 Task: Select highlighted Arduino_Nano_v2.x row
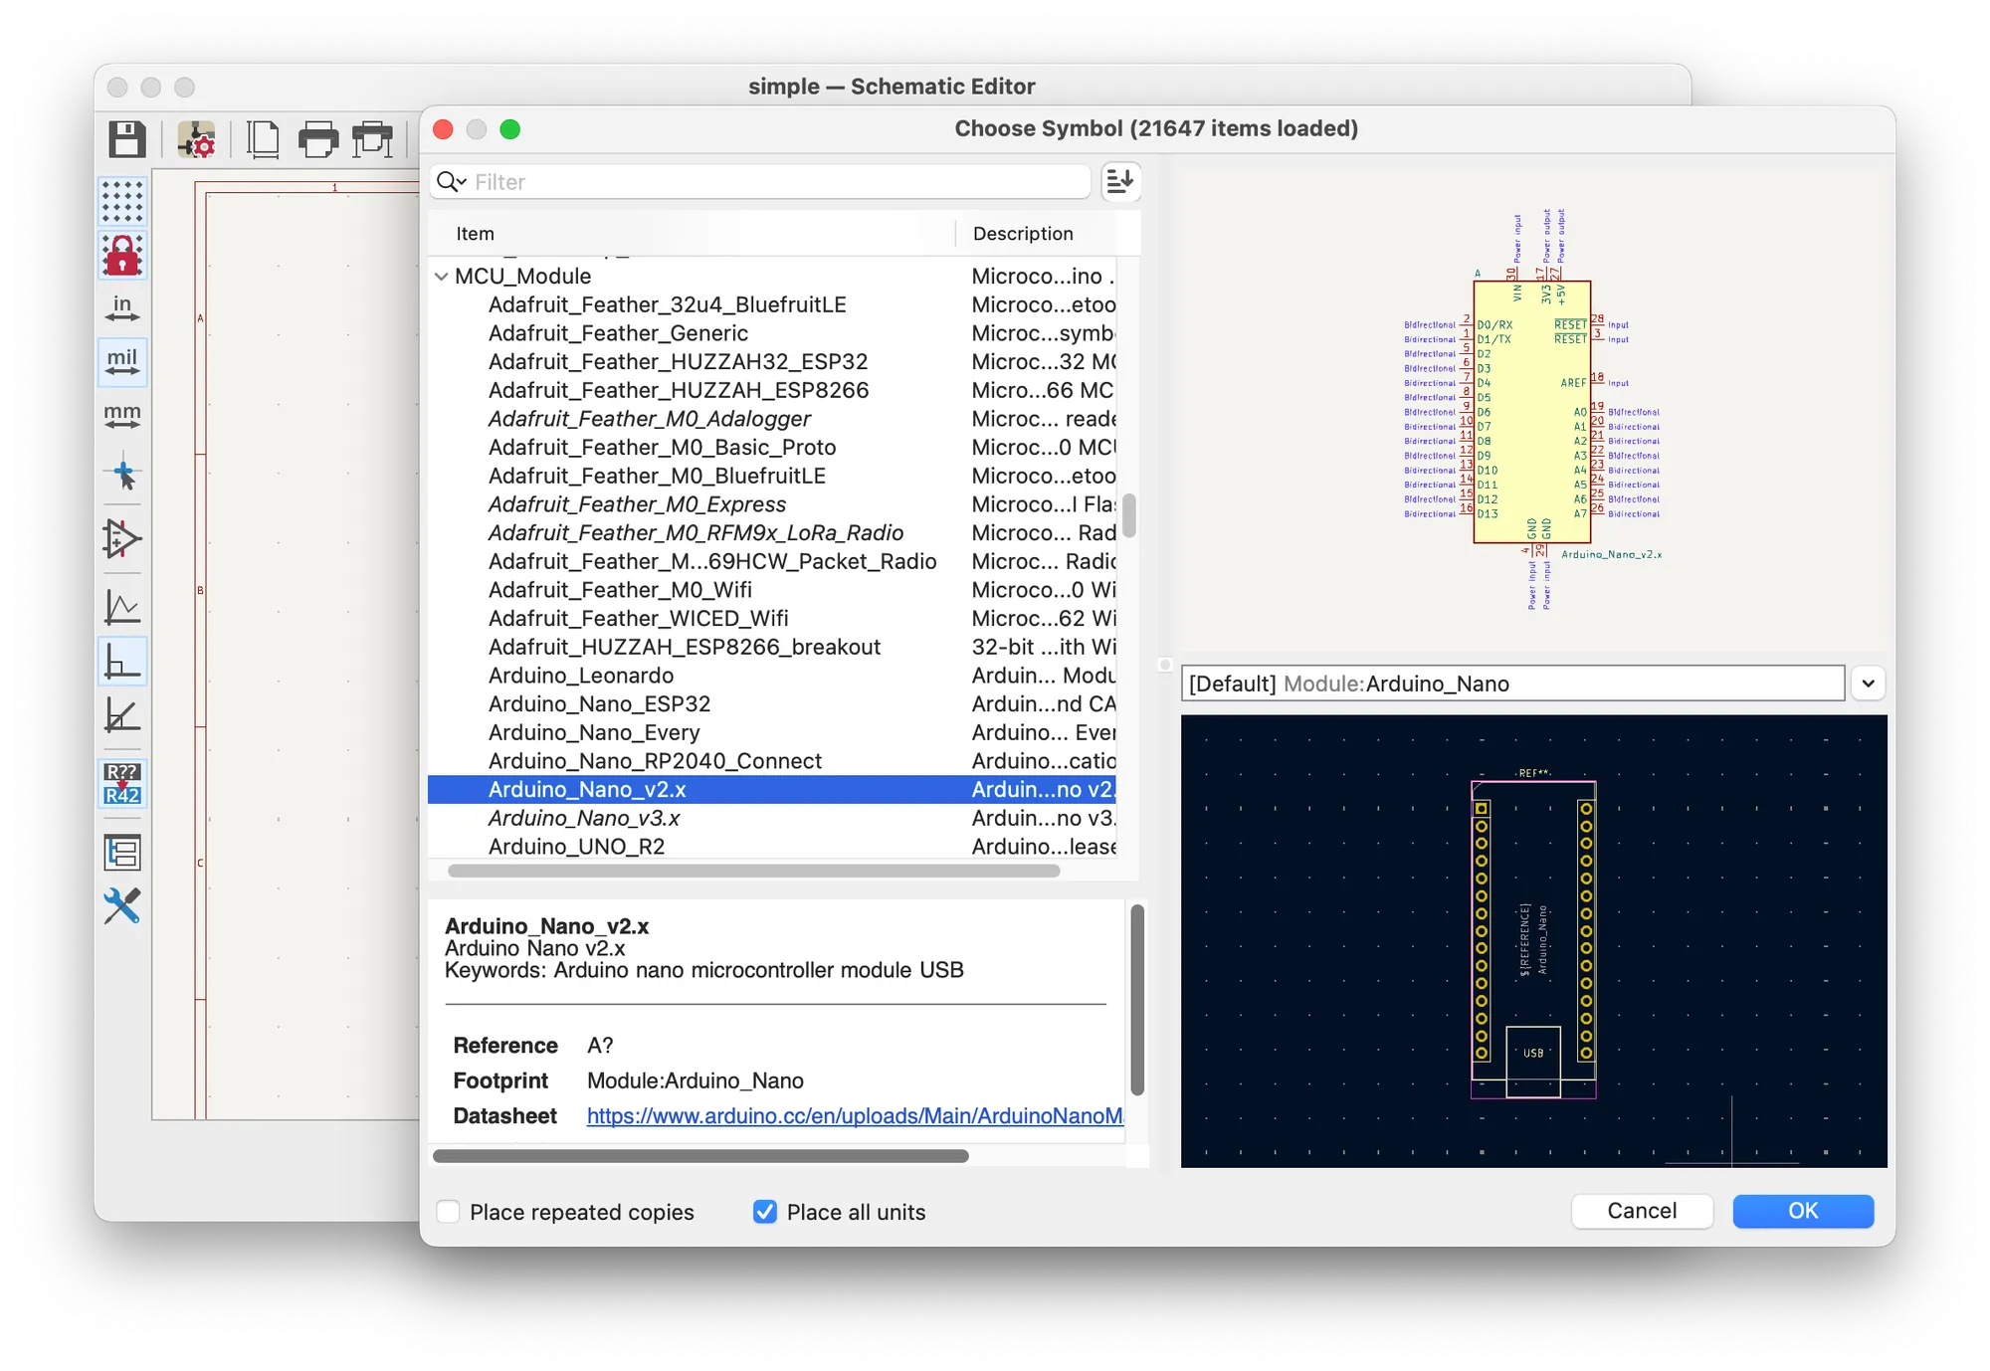(772, 790)
